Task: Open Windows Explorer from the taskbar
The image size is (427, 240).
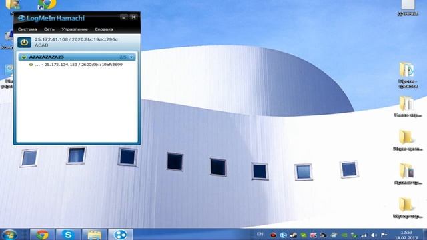Action: (94, 235)
